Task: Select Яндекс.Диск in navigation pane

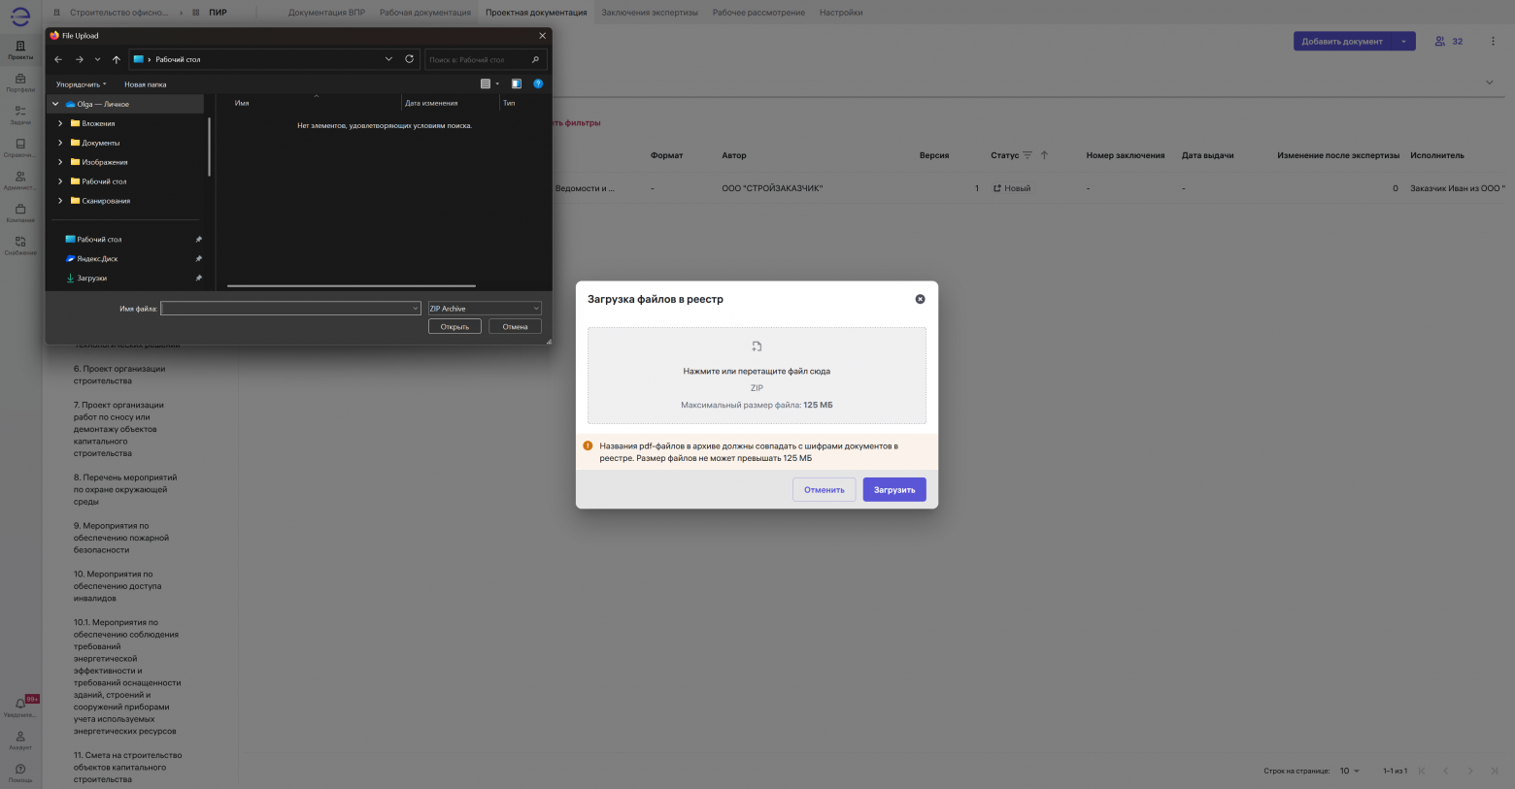Action: tap(97, 259)
